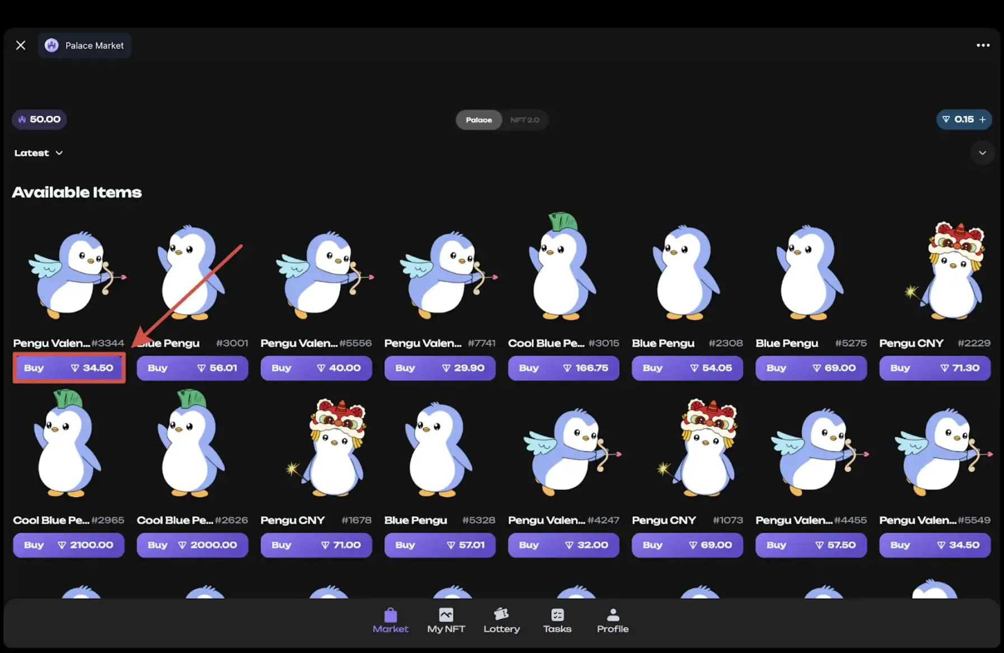The width and height of the screenshot is (1004, 653).
Task: Click the 0.15 TON balance indicator
Action: click(964, 119)
